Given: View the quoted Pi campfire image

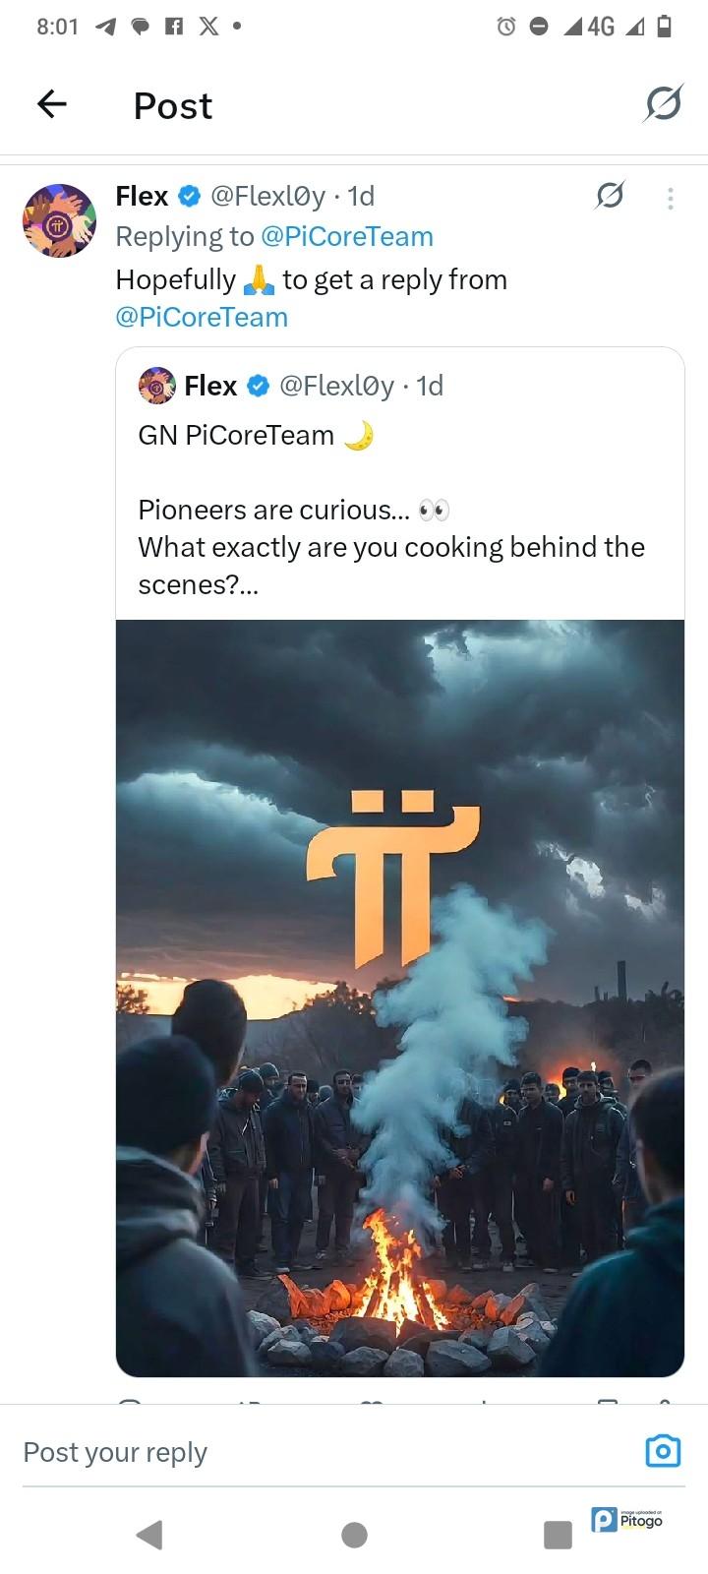Looking at the screenshot, I should tap(399, 998).
